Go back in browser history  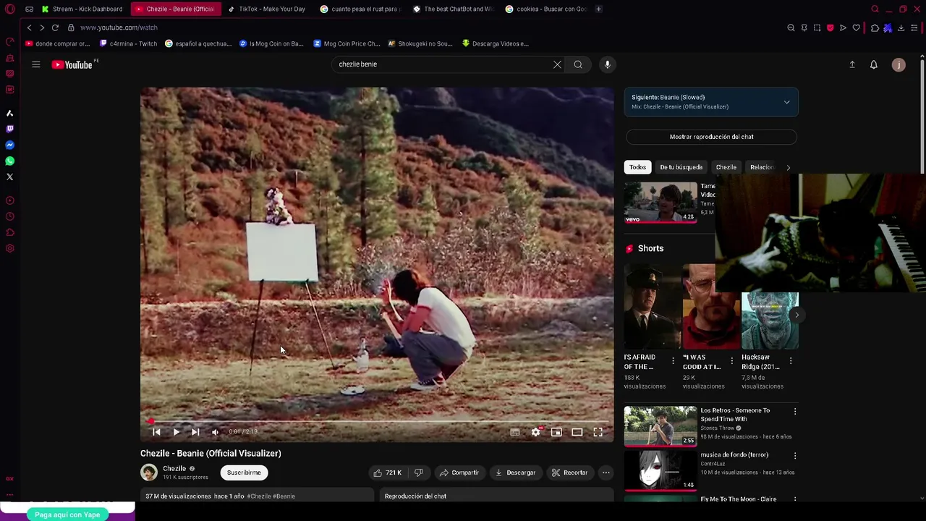coord(29,27)
